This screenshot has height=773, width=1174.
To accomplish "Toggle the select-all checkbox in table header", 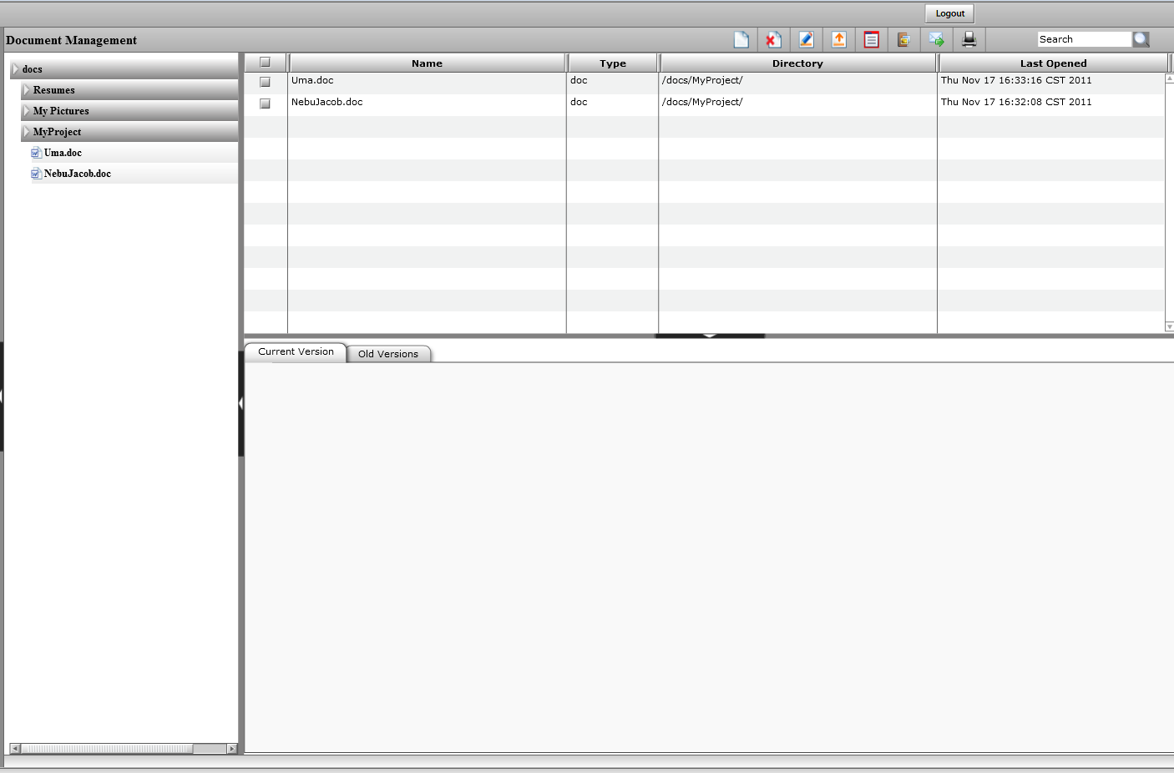I will coord(265,62).
